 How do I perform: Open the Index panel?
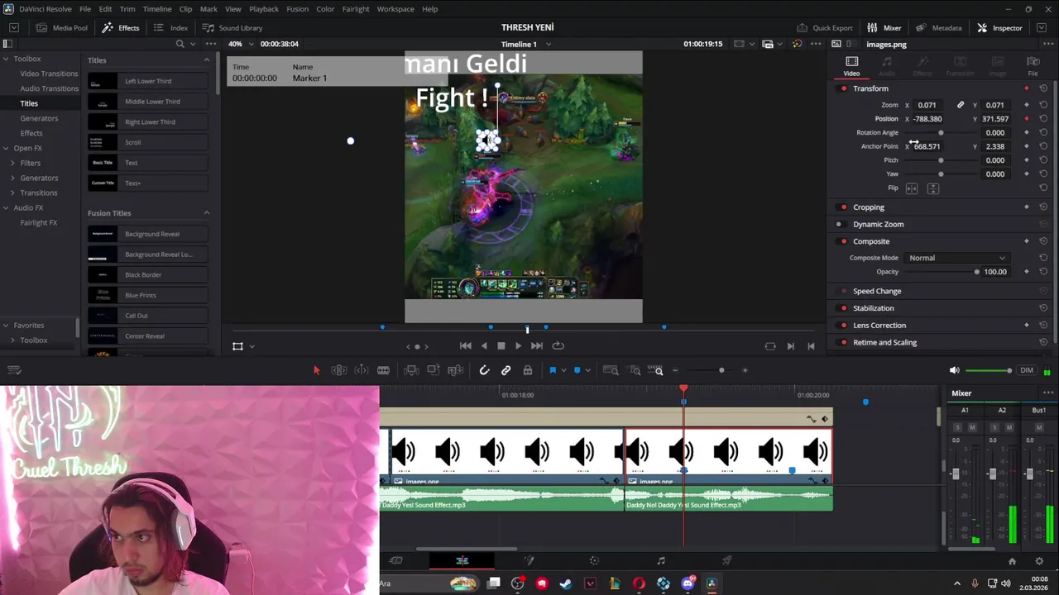(170, 28)
